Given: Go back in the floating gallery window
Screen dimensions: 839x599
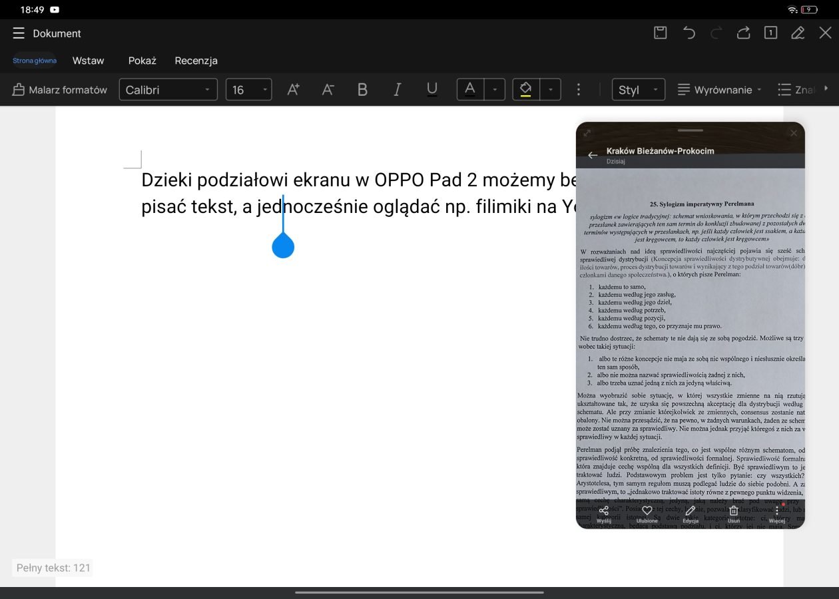Looking at the screenshot, I should click(593, 155).
